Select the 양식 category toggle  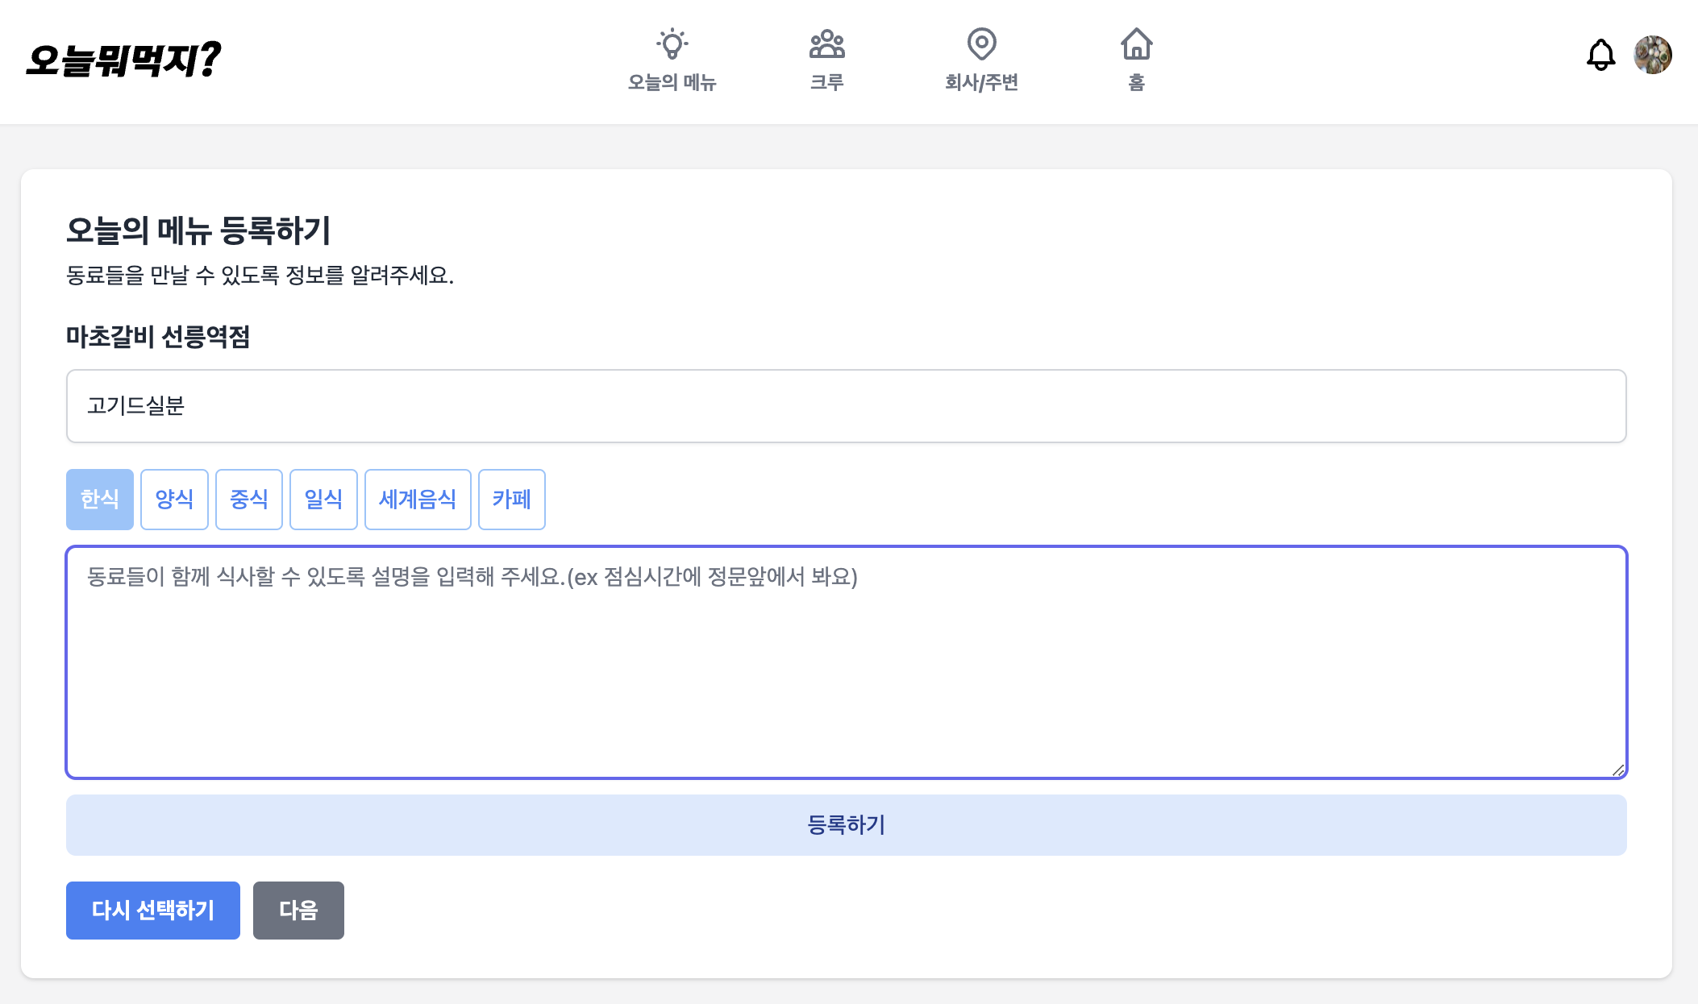(174, 500)
